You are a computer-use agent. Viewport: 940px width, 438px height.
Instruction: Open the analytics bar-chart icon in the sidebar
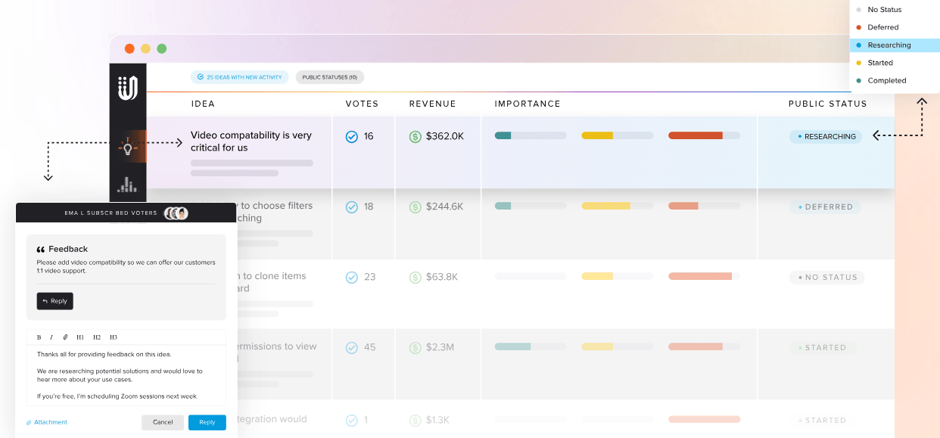[127, 183]
